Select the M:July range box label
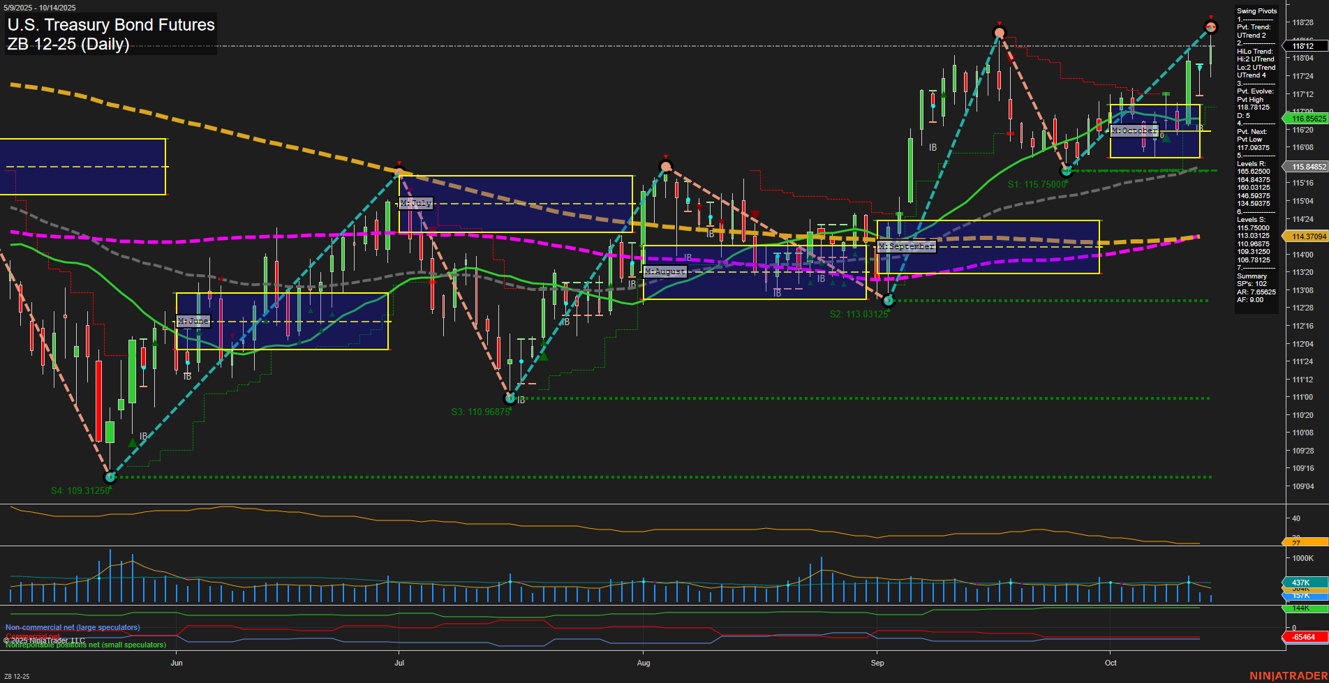This screenshot has width=1329, height=683. point(415,203)
